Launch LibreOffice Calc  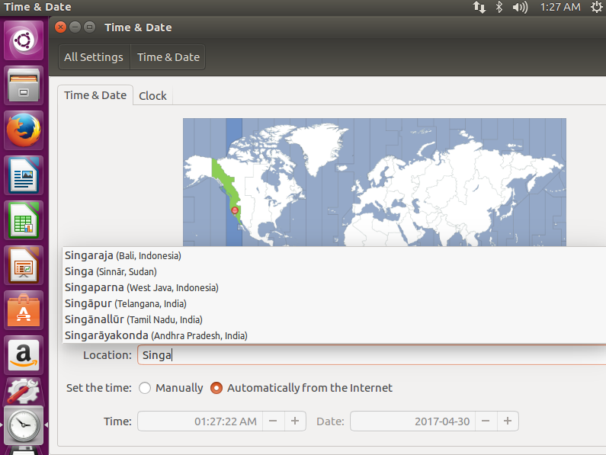(24, 220)
